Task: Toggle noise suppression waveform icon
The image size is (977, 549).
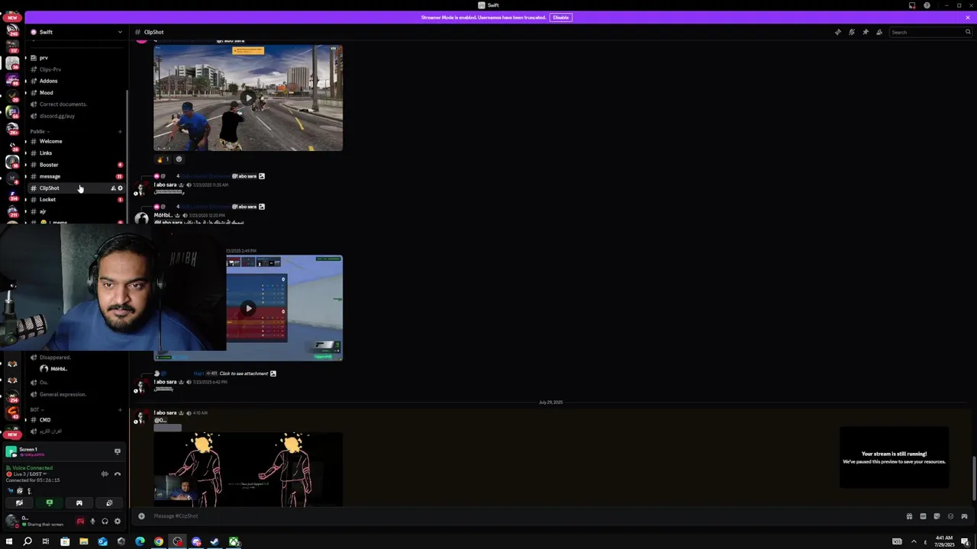Action: (105, 474)
